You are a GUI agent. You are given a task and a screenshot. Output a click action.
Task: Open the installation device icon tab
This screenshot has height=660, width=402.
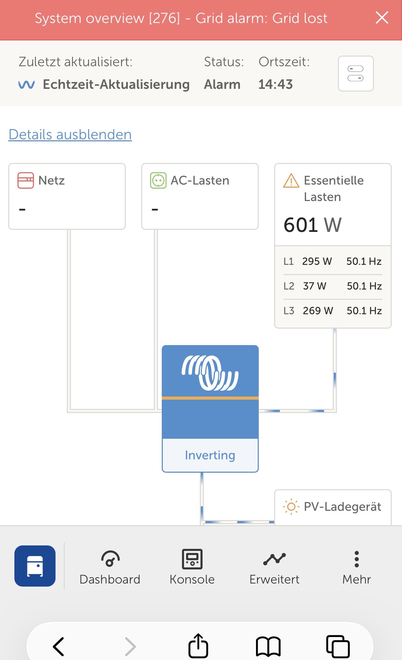coord(35,566)
